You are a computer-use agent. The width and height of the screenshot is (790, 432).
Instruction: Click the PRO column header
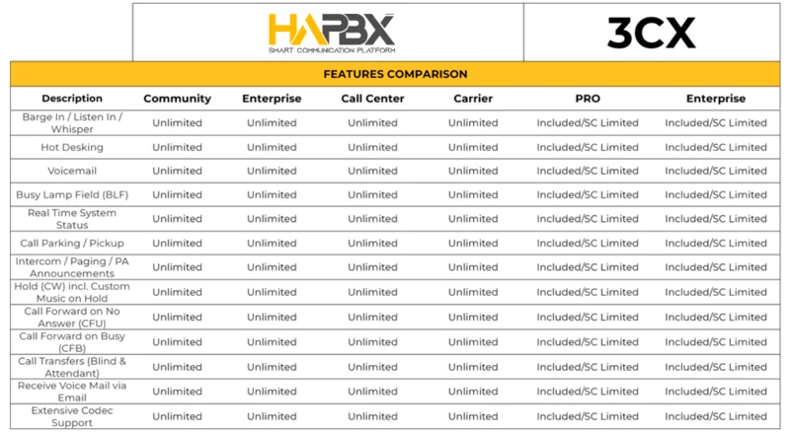(588, 99)
